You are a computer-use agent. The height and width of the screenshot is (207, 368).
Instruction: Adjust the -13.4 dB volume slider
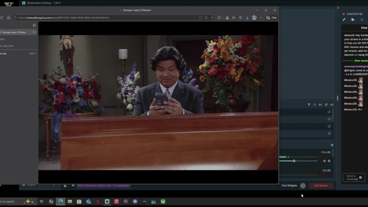(294, 161)
